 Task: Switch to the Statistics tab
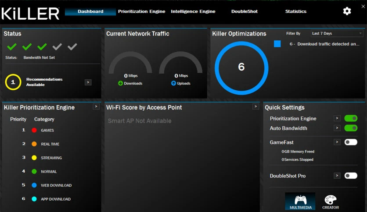coord(295,11)
